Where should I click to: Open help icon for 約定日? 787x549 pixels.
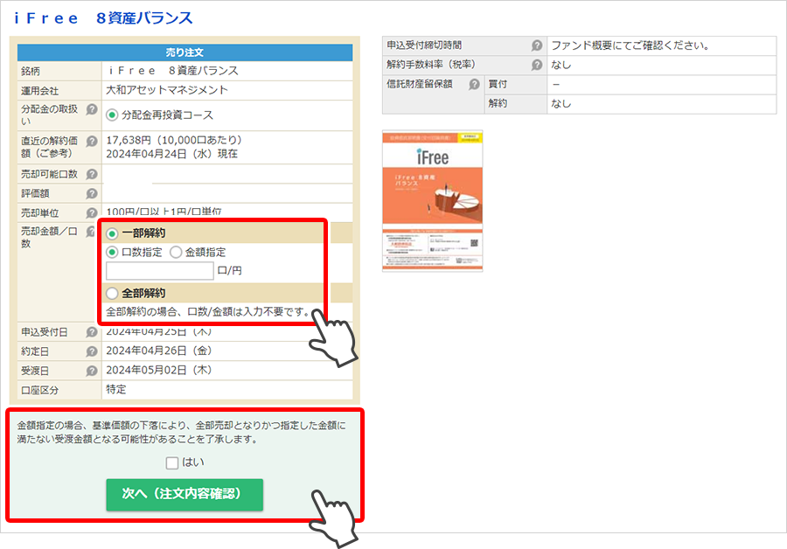(x=91, y=351)
